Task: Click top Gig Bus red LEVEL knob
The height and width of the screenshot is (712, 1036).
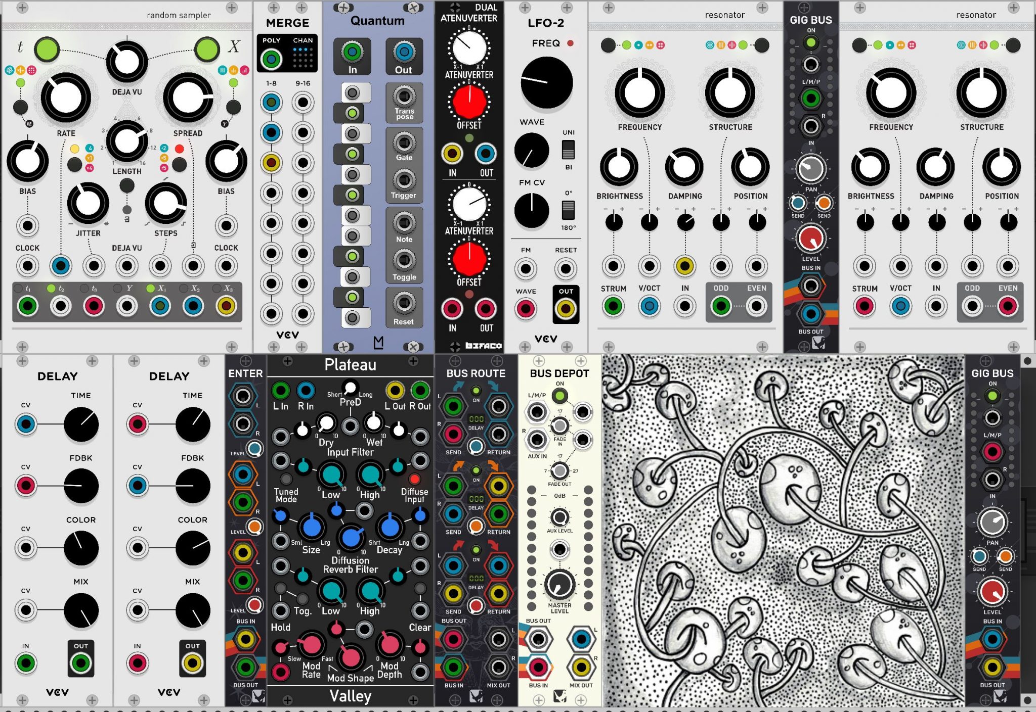Action: (810, 239)
